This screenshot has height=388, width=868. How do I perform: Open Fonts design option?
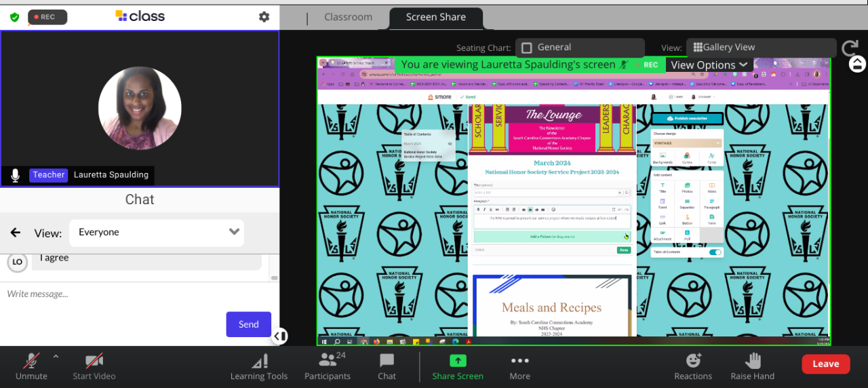point(711,158)
